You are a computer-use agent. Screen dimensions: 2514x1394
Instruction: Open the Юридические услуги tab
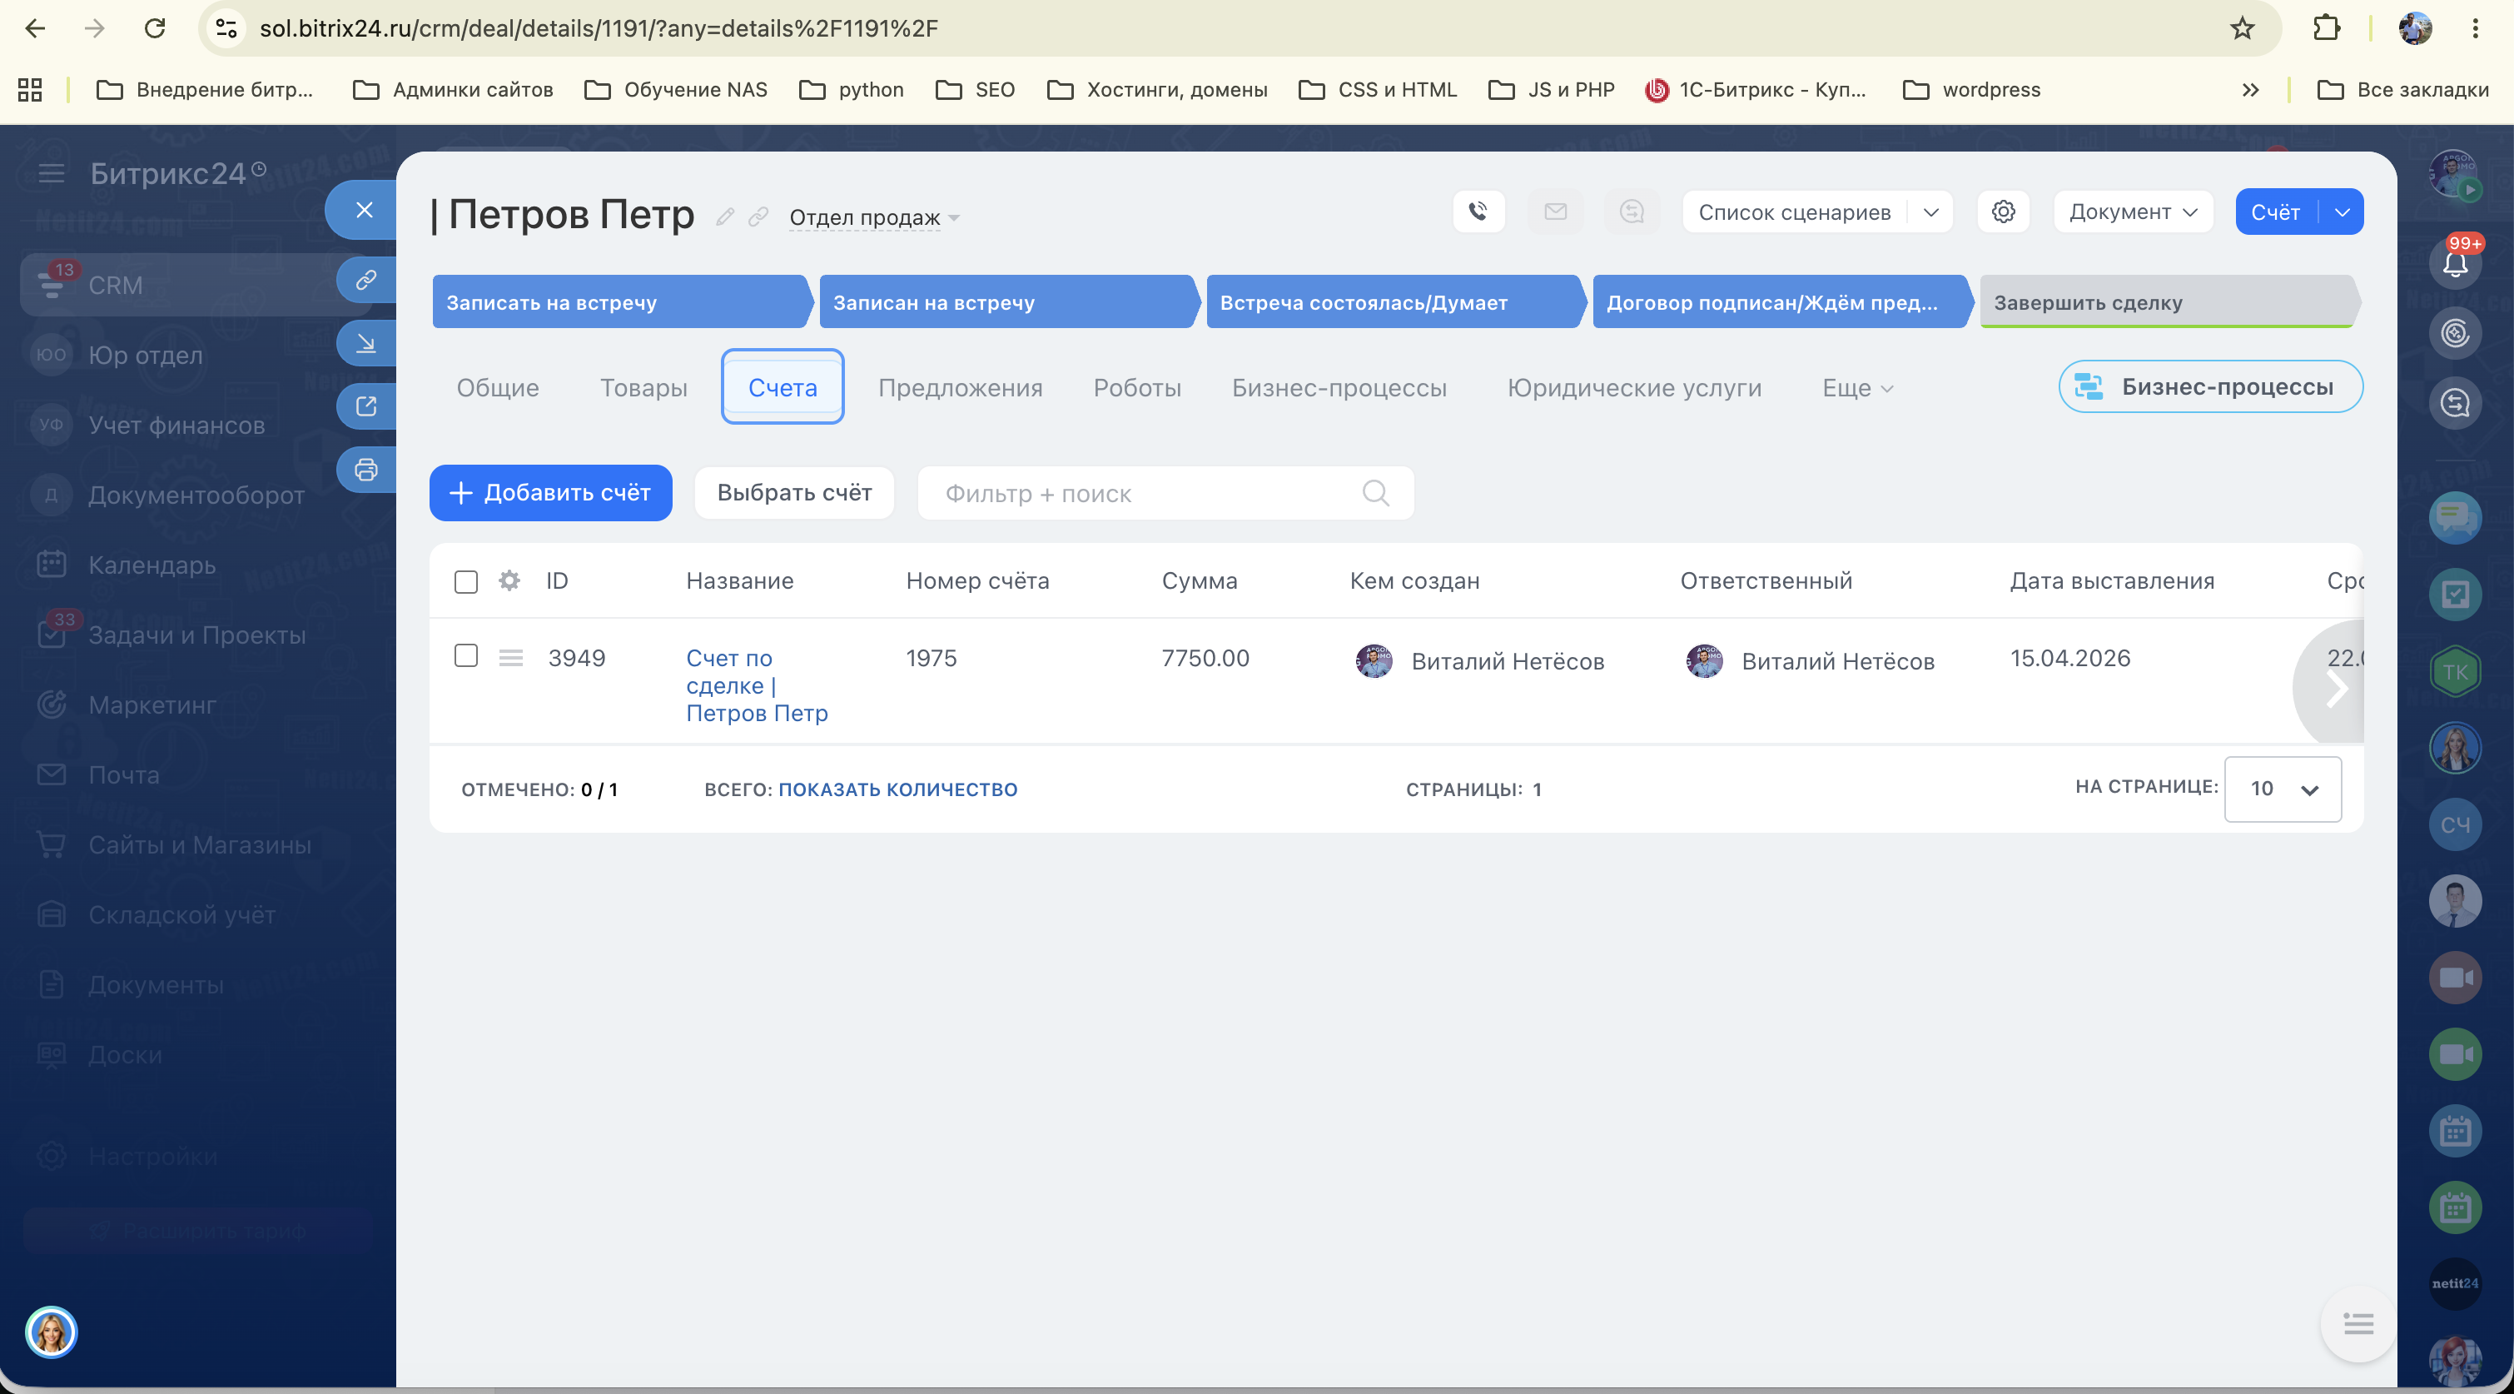(x=1635, y=387)
